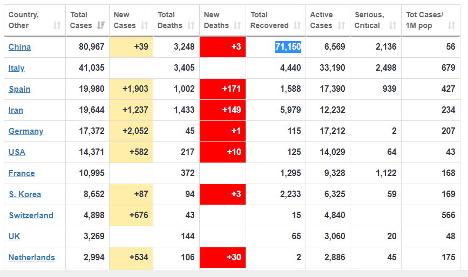Click Italy's cases per million 679
Viewport: 468px width, 277px height.
449,67
